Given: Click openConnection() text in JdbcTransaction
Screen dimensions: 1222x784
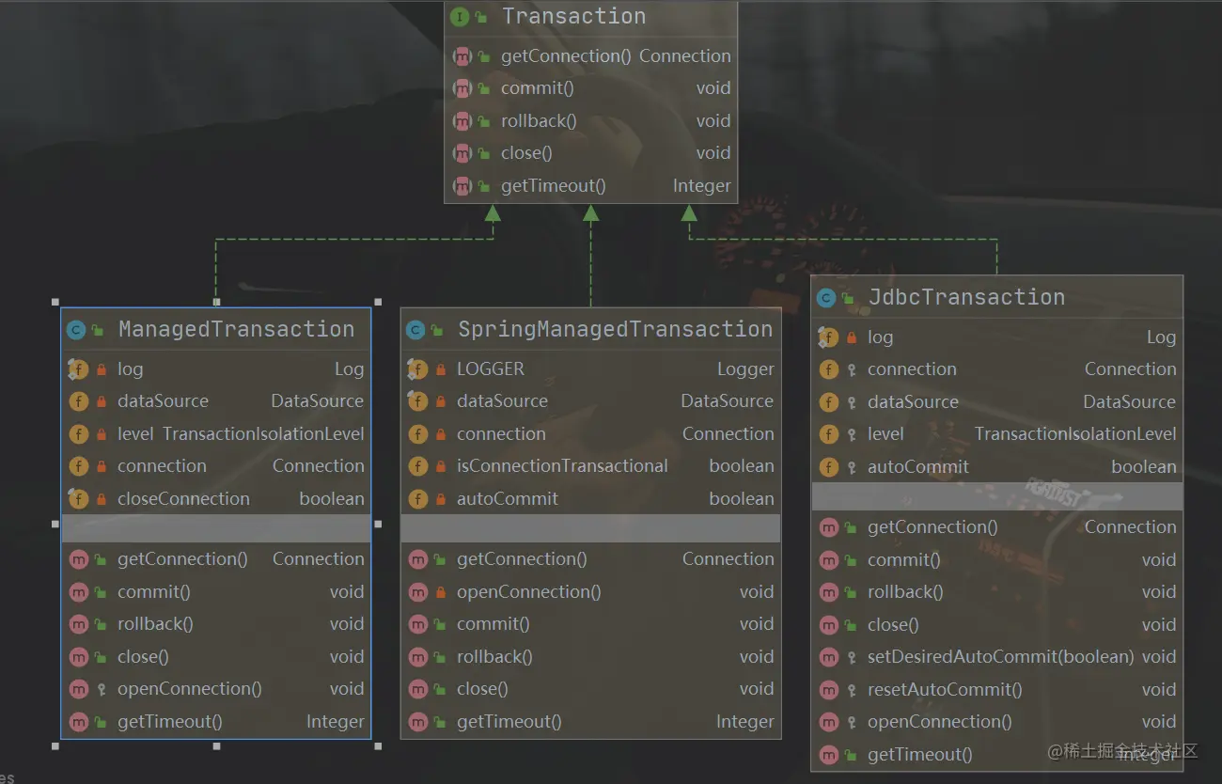Looking at the screenshot, I should pyautogui.click(x=940, y=722).
